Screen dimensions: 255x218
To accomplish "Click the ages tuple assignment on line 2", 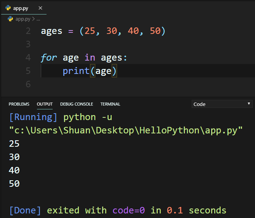I will (103, 31).
